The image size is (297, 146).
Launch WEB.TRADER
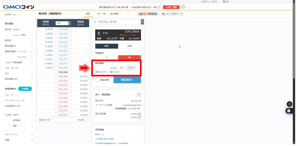click(148, 14)
